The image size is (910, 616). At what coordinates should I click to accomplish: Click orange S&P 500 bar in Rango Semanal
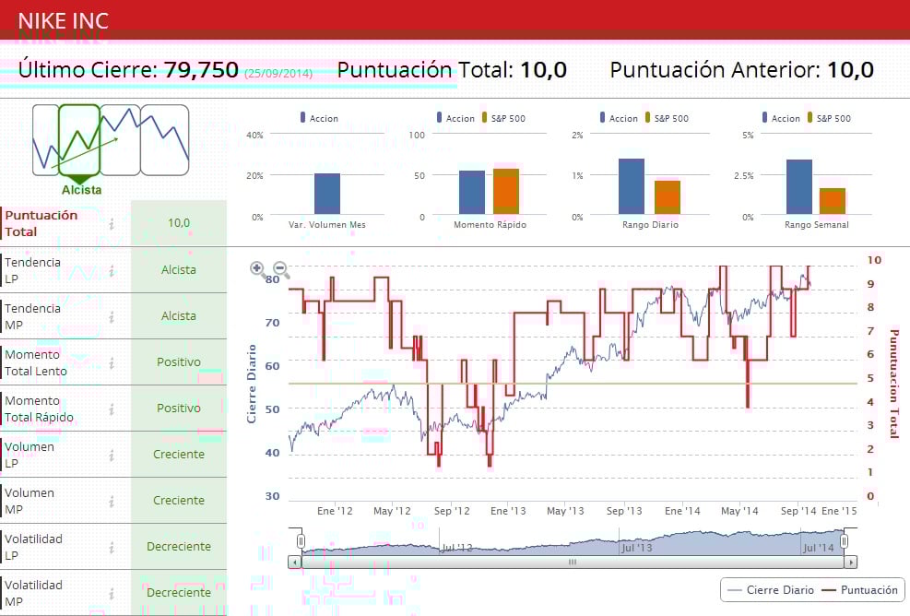(833, 201)
